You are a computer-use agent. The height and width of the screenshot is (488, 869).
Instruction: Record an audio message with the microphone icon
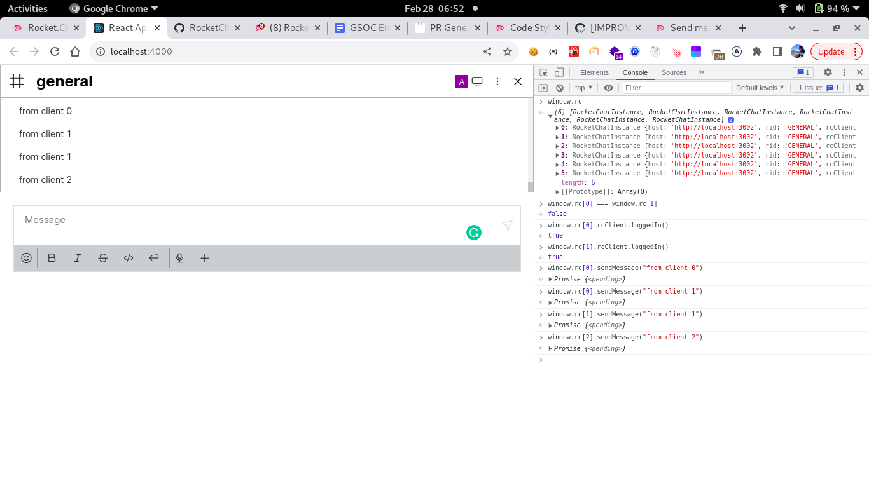[x=179, y=258]
